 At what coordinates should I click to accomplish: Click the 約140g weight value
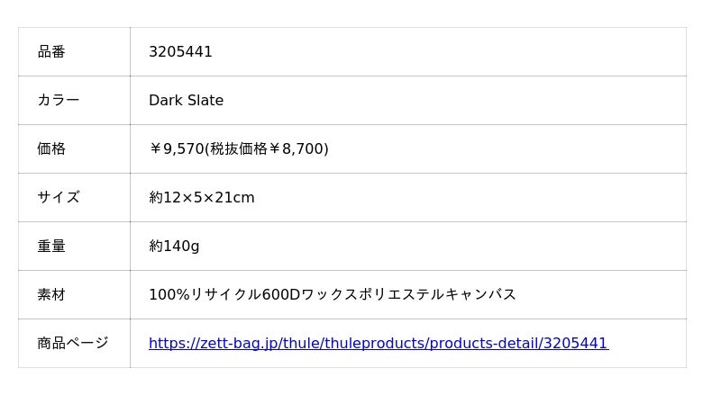point(174,247)
